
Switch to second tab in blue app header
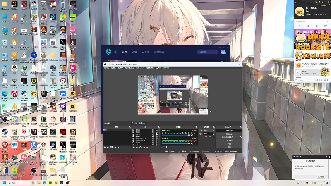point(134,52)
